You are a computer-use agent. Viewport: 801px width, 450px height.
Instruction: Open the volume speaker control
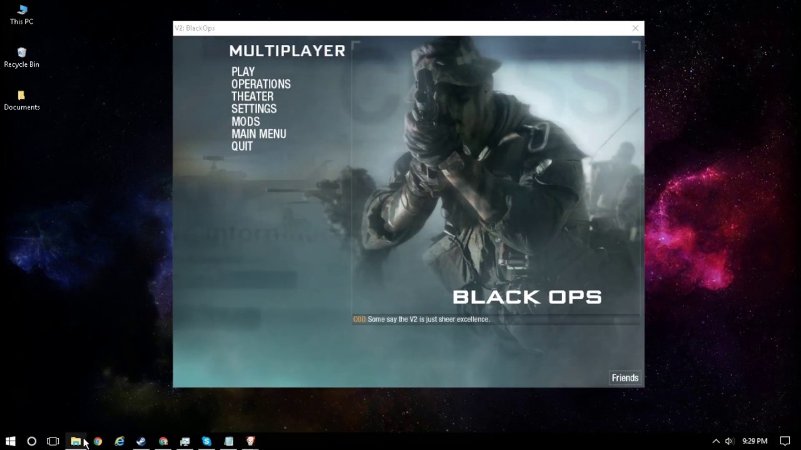(x=728, y=441)
